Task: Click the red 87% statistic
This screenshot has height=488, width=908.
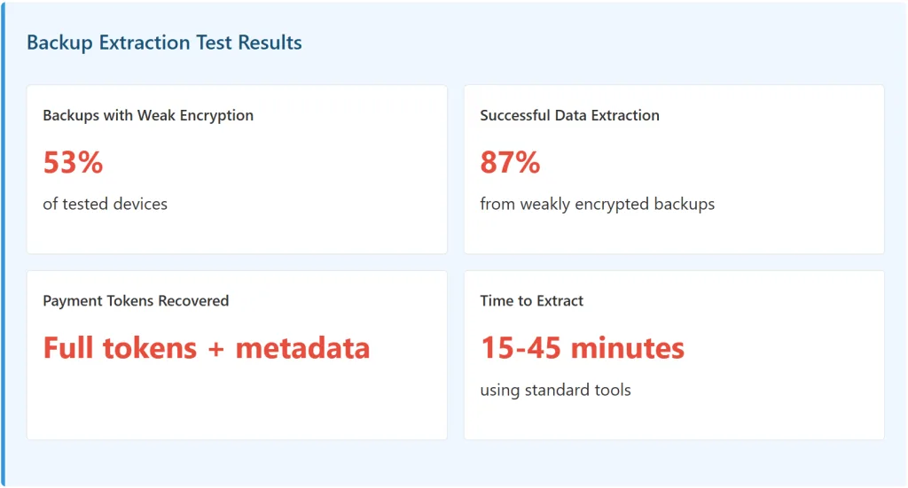Action: tap(510, 163)
